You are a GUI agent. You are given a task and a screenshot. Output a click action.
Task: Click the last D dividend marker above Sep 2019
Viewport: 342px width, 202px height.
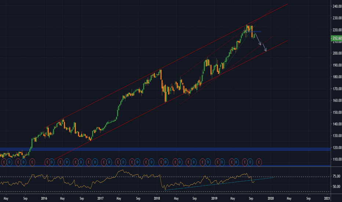250,162
